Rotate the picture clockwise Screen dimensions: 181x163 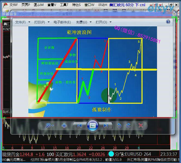point(128,126)
